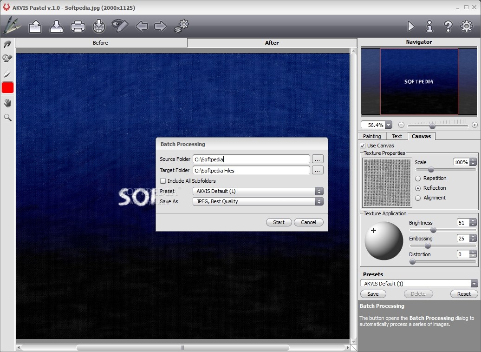Screen dimensions: 481x352
Task: Toggle the guiding lines eye-pencil icon
Action: pos(120,26)
